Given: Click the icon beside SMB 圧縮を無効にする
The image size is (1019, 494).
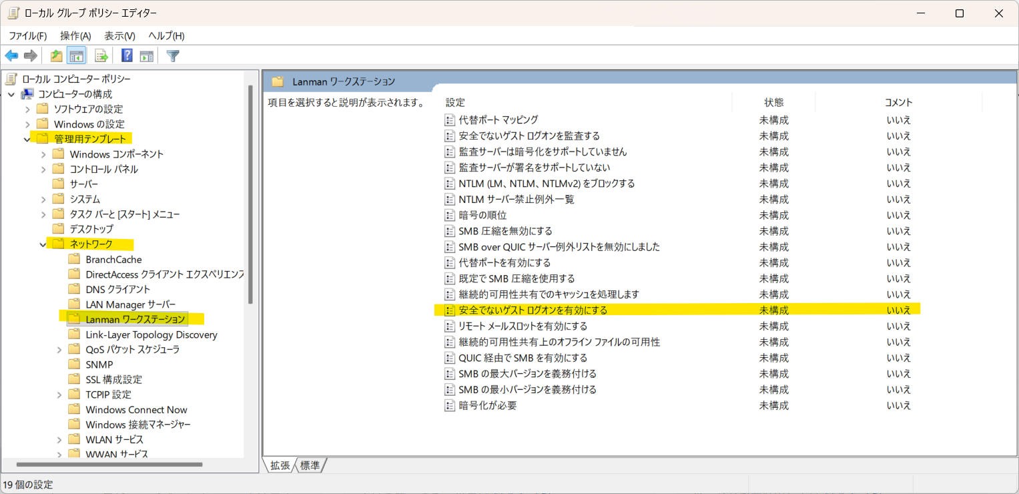Looking at the screenshot, I should [450, 231].
